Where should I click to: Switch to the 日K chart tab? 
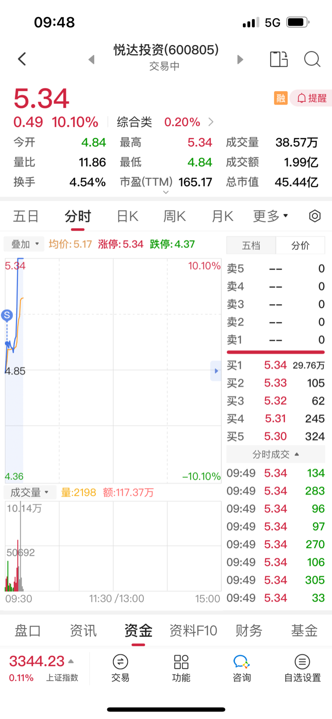coord(128,216)
